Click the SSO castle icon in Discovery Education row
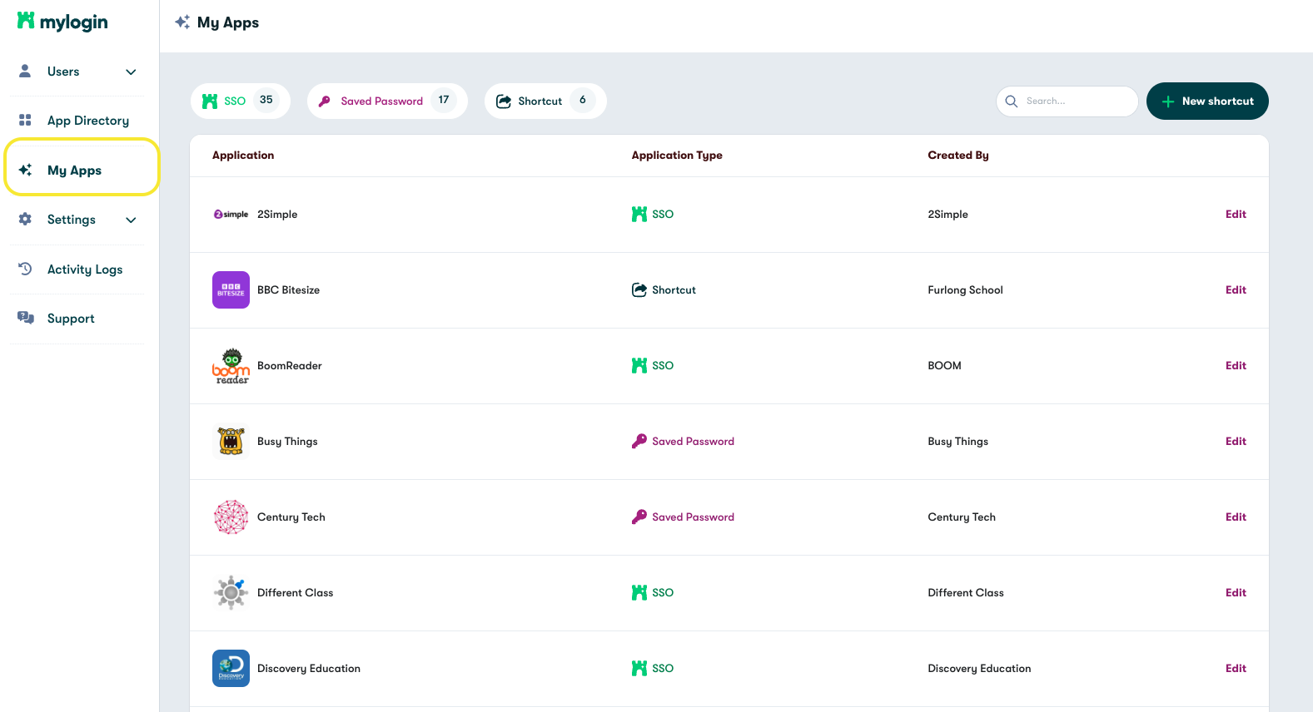The height and width of the screenshot is (712, 1313). (x=639, y=668)
